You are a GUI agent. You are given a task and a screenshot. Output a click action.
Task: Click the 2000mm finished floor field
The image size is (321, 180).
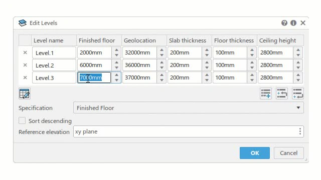pos(95,52)
